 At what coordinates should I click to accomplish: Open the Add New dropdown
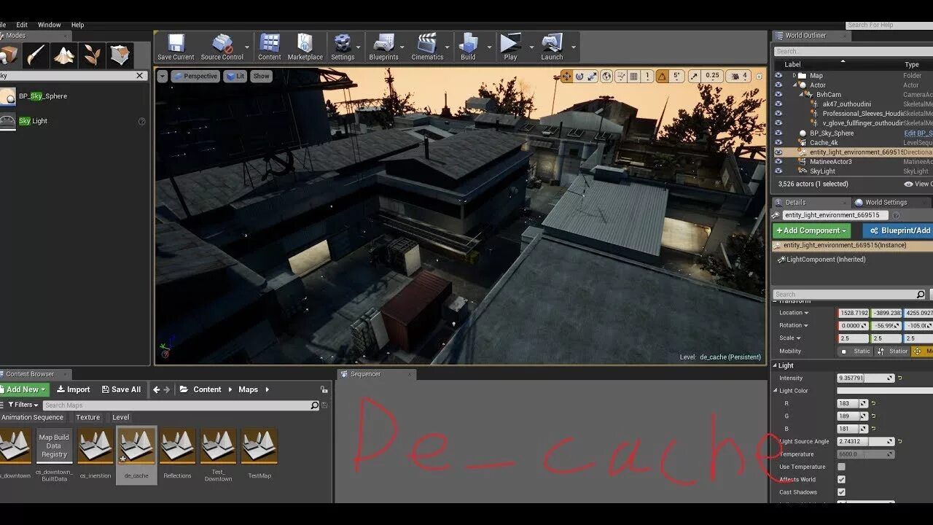(x=24, y=389)
